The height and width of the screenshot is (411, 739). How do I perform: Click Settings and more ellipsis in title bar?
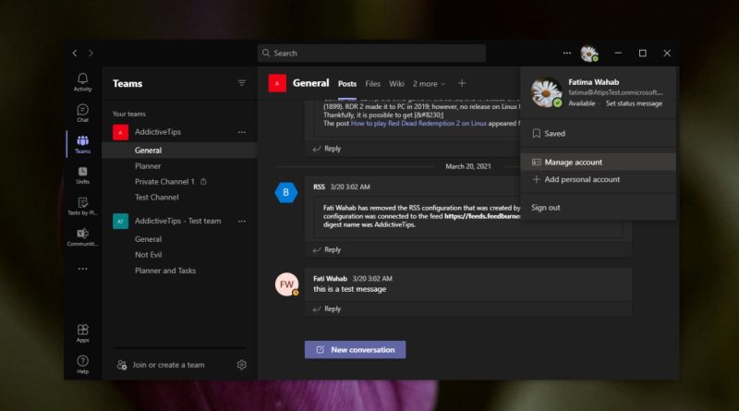click(567, 54)
